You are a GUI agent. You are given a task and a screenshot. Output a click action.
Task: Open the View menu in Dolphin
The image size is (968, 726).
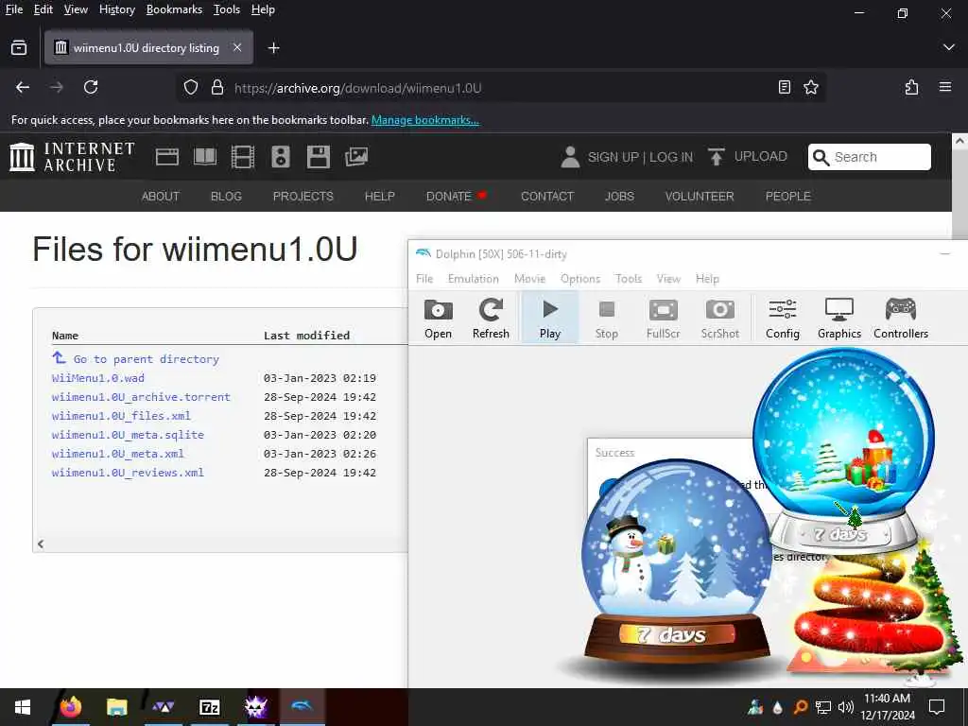pyautogui.click(x=668, y=279)
